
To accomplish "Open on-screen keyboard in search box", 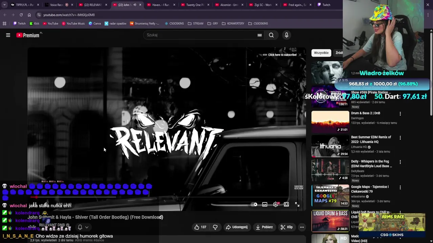I will click(259, 35).
